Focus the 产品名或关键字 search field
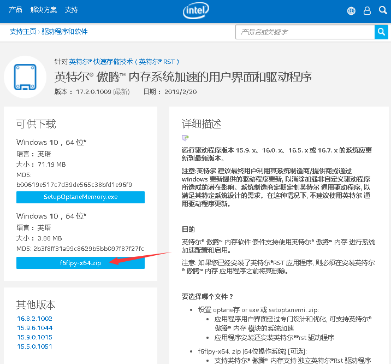The width and height of the screenshot is (391, 364). [x=305, y=32]
